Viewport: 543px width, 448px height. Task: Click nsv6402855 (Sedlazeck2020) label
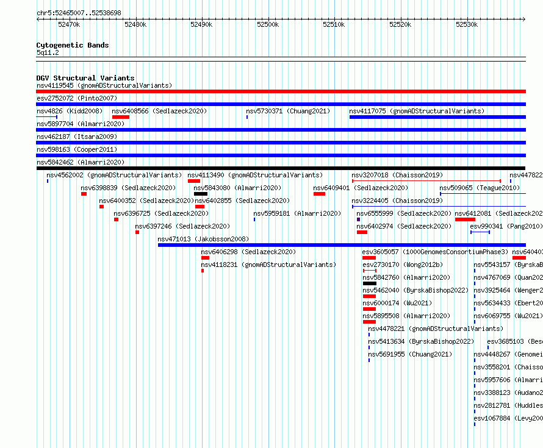[242, 201]
